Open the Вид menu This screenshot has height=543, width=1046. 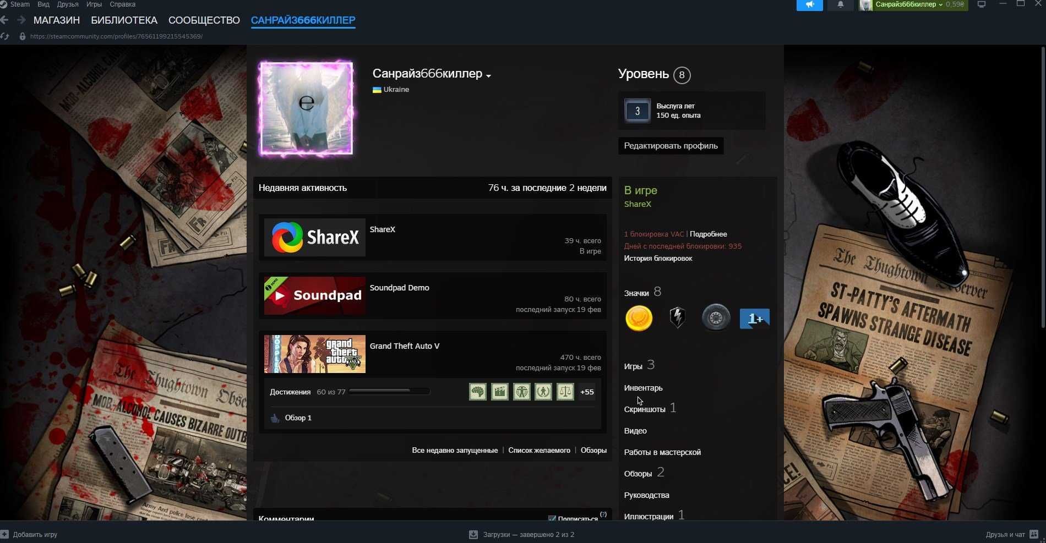[43, 4]
